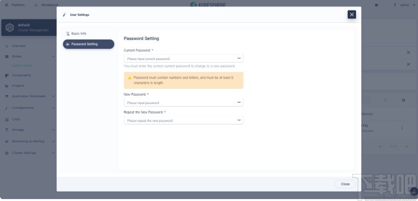Toggle visibility of the new password
This screenshot has width=418, height=201.
[x=239, y=102]
